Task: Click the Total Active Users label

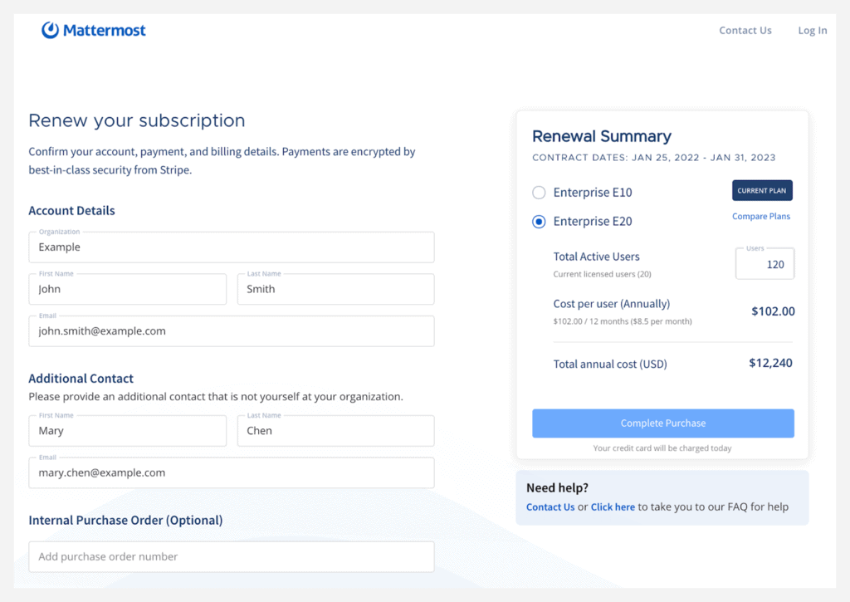Action: (x=596, y=257)
